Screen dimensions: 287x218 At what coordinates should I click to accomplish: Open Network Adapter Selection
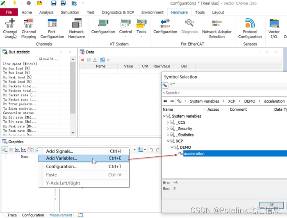pyautogui.click(x=217, y=29)
